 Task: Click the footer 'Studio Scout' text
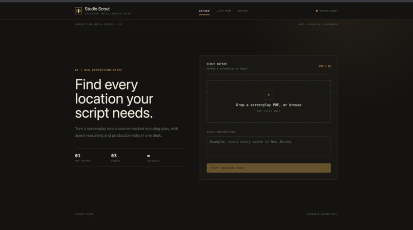84,214
